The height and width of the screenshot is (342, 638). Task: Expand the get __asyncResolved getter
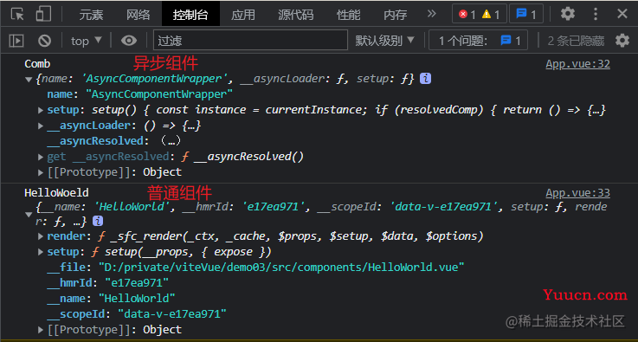pyautogui.click(x=41, y=157)
